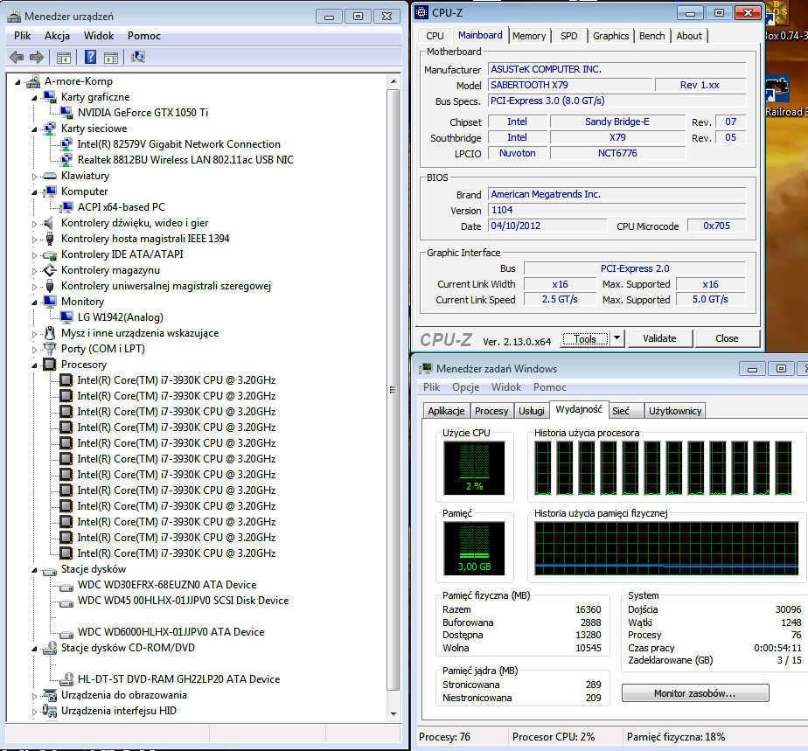Expand Kontrolery IDE ATA/ATAPI node
The image size is (808, 751).
point(34,255)
